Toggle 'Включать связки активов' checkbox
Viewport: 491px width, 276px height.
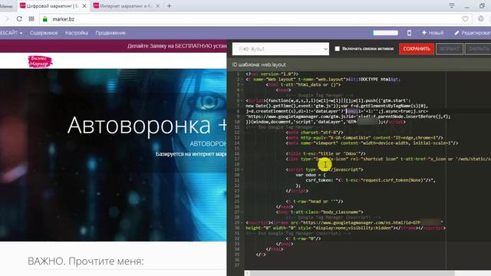pos(338,49)
